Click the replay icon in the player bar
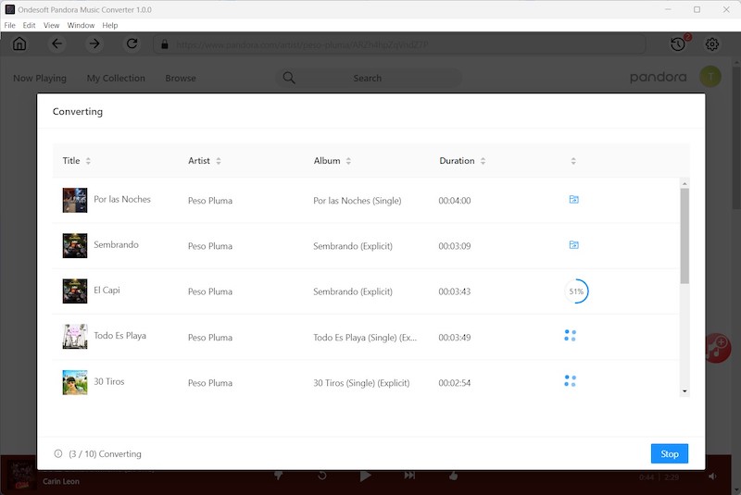The image size is (741, 495). [322, 476]
